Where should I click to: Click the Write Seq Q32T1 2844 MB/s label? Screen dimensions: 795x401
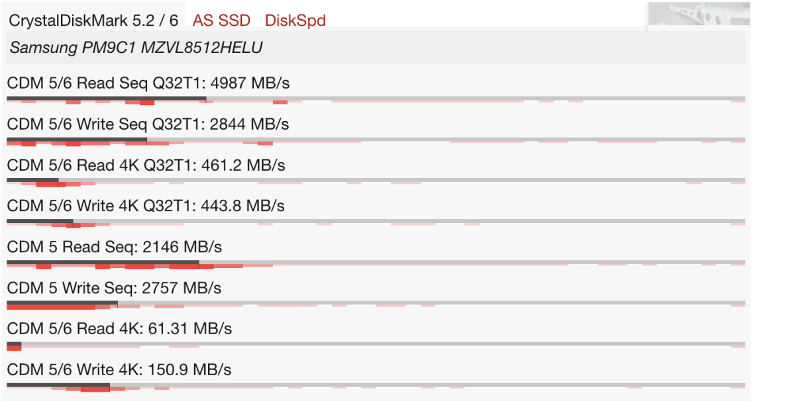click(x=148, y=124)
